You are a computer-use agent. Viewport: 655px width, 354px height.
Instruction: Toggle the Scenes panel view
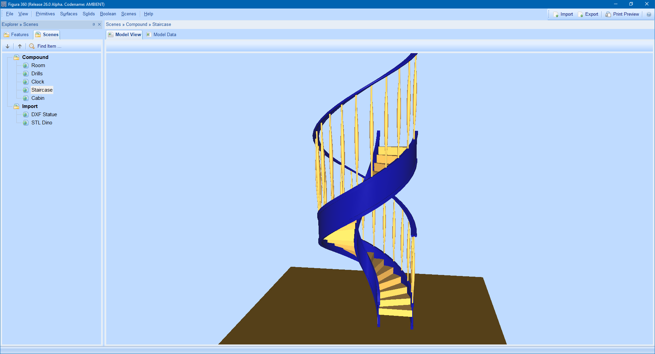[47, 34]
